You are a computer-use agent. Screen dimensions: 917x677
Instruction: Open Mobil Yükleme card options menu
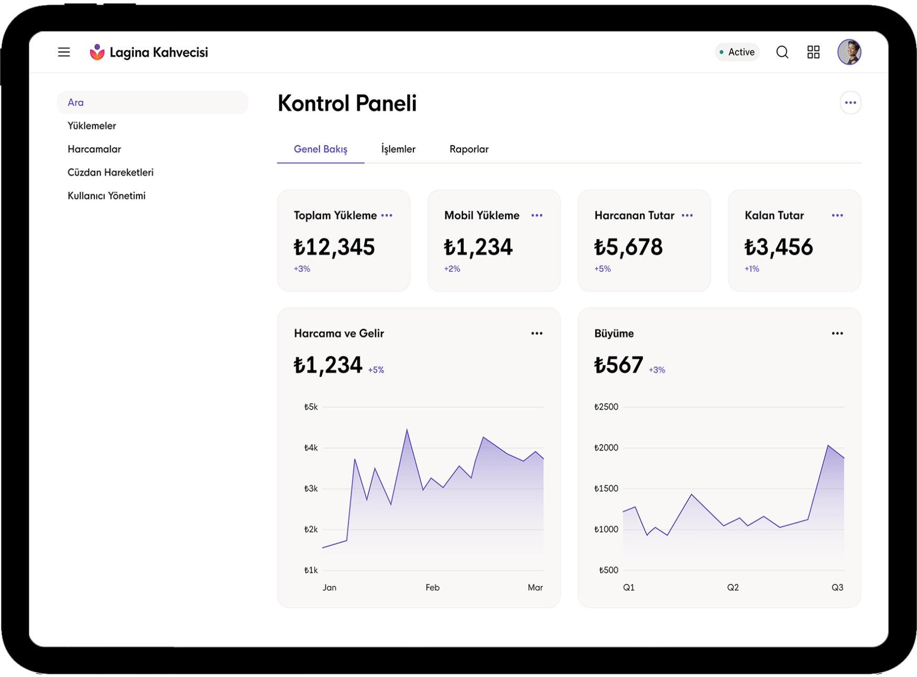coord(537,215)
